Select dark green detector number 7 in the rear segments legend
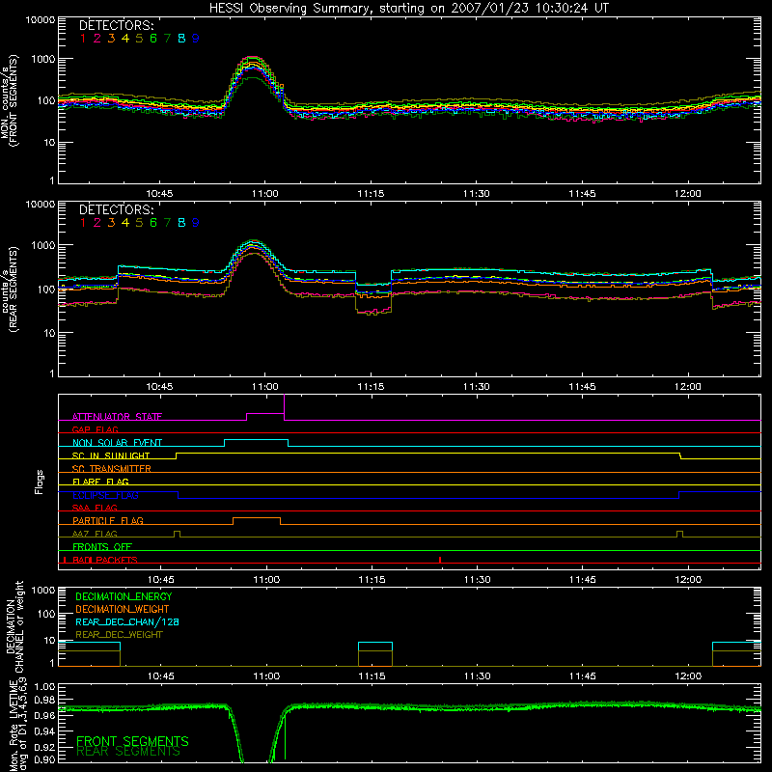Screen dimensions: 772x772 167,223
